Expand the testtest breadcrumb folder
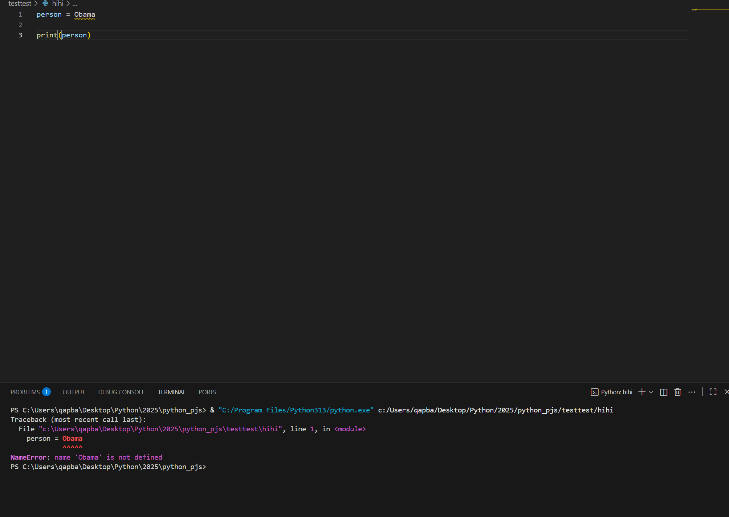729x517 pixels. pyautogui.click(x=20, y=3)
